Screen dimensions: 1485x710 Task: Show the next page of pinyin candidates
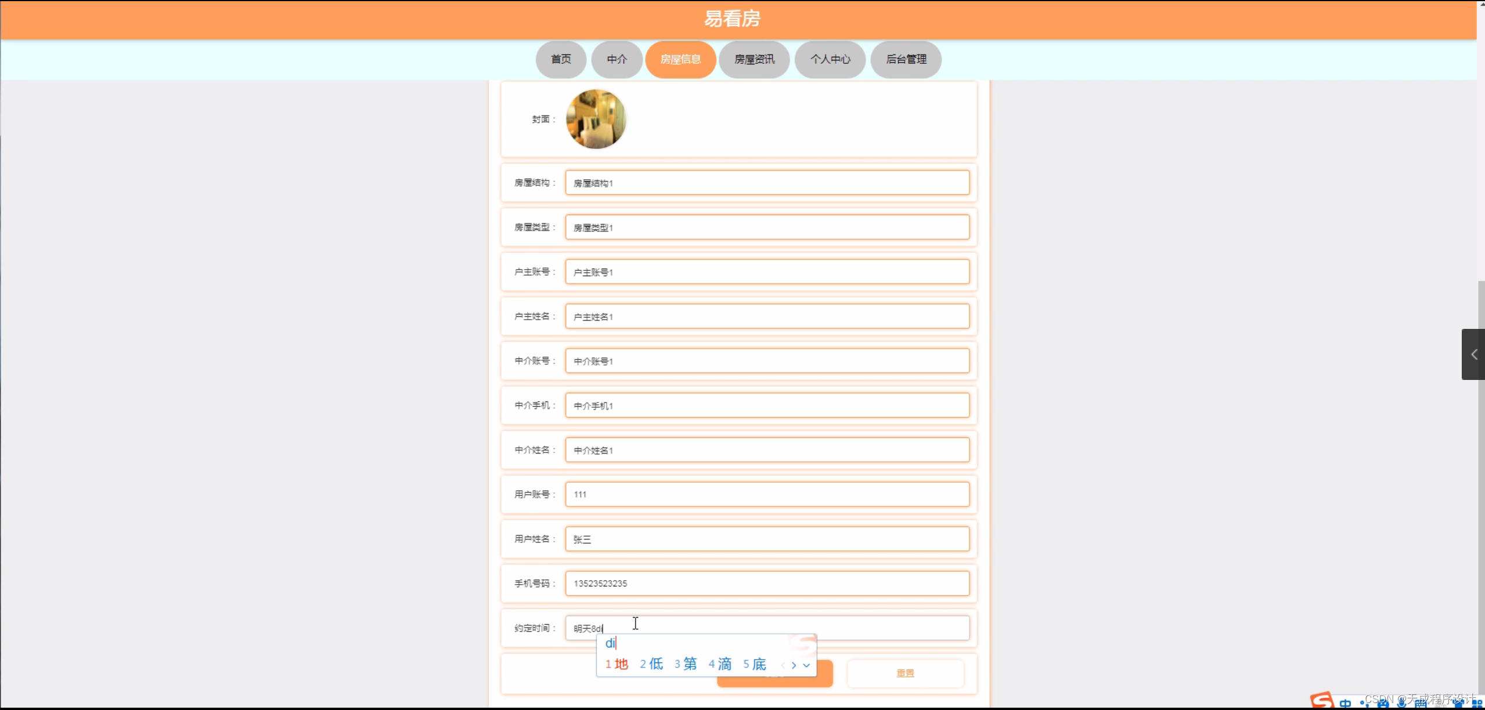793,665
